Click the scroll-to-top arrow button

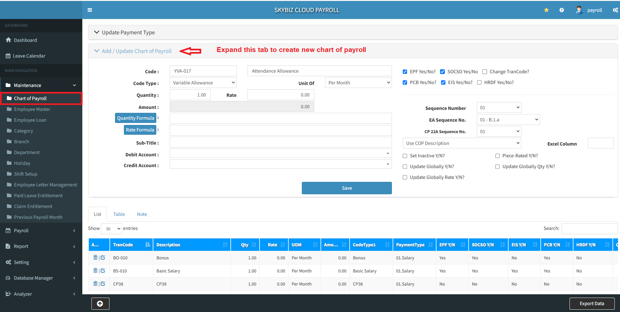click(x=100, y=303)
